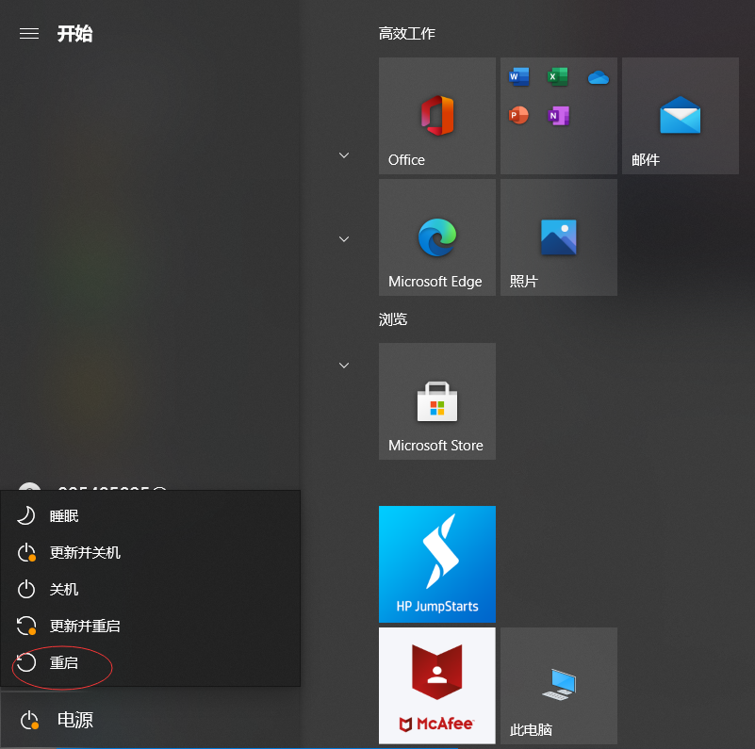Open OneDrive from the Office folder tile
Image resolution: width=755 pixels, height=749 pixels.
(x=598, y=77)
